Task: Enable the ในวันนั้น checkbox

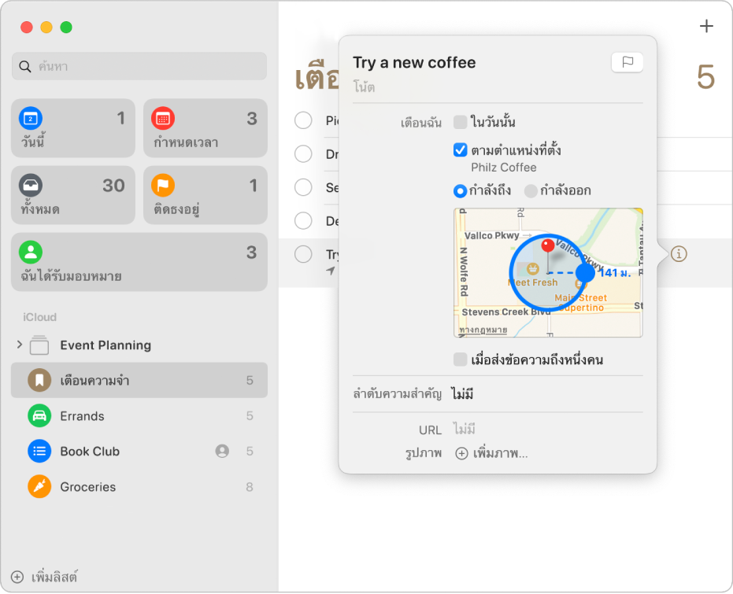Action: [461, 122]
